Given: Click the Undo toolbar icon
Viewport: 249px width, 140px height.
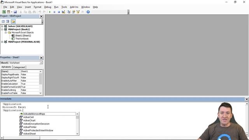Looking at the screenshot, I should 40,12.
